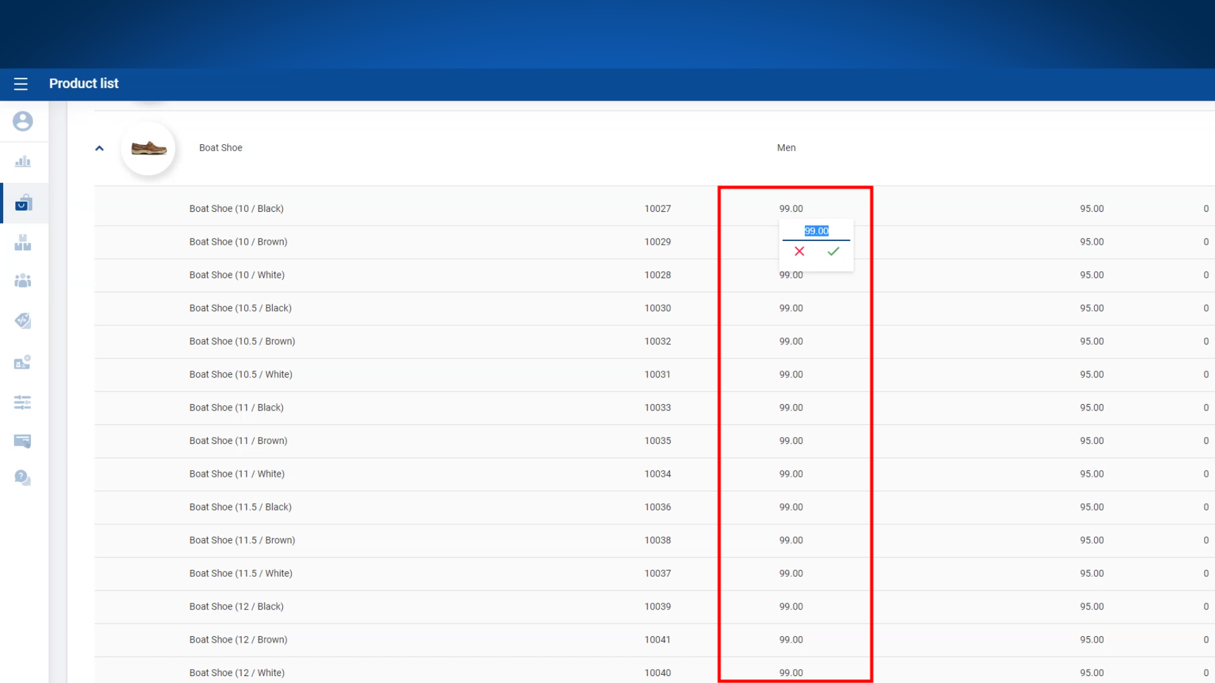
Task: Select the Boat Shoe (11 / Brown) row name
Action: coord(238,441)
